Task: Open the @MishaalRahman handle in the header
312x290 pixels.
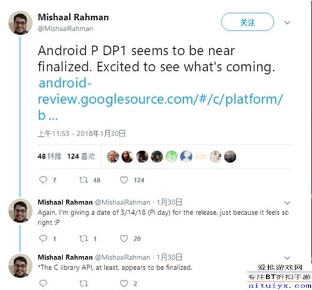Action: point(66,29)
